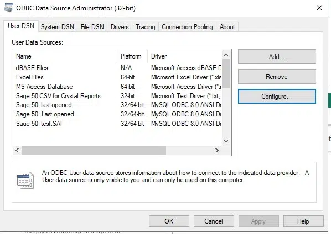Click Microsoft Access dBASE driver cell
The image size is (331, 234).
click(x=186, y=68)
